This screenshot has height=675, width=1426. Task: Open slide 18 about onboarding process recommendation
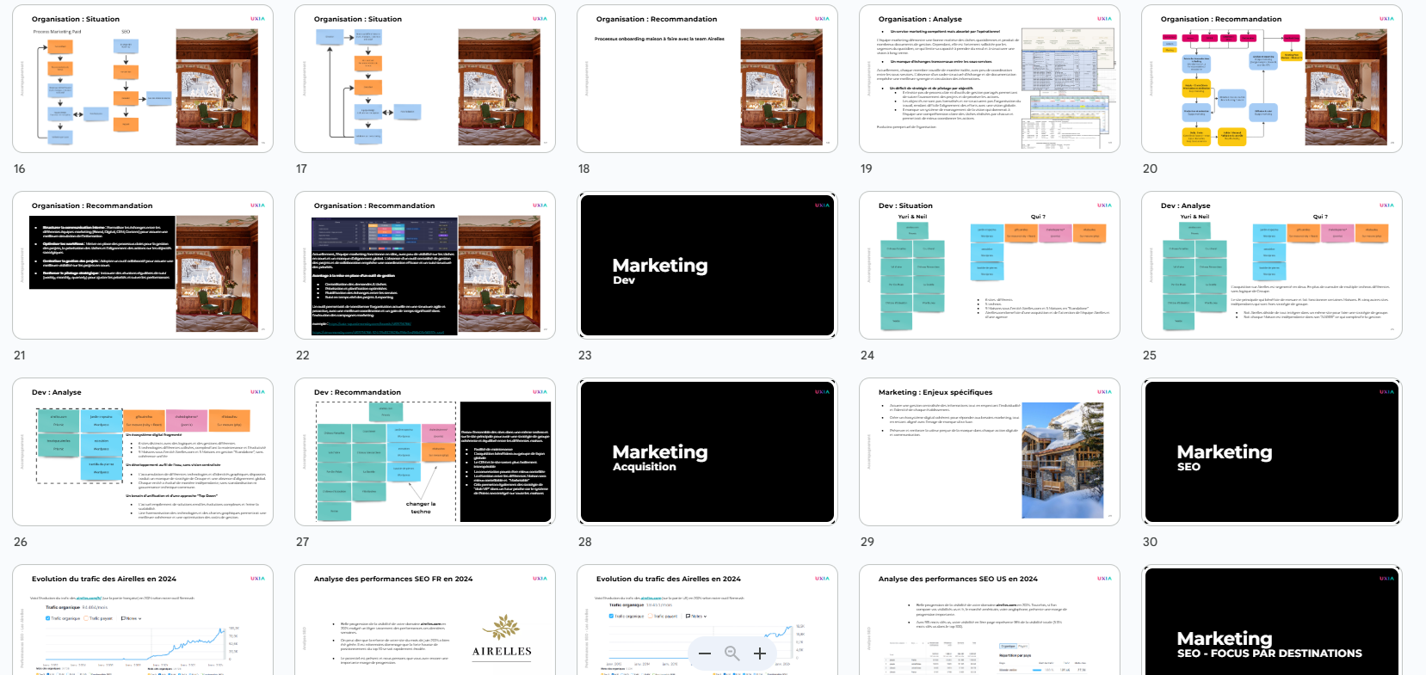(x=707, y=79)
